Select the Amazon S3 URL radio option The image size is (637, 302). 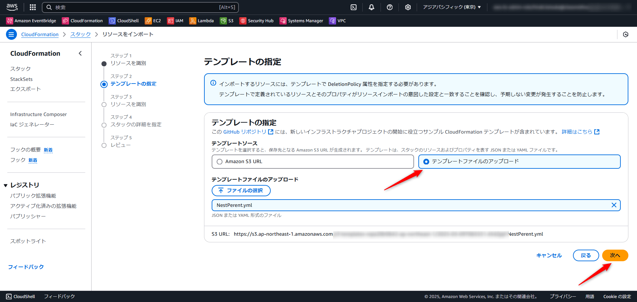(x=313, y=161)
